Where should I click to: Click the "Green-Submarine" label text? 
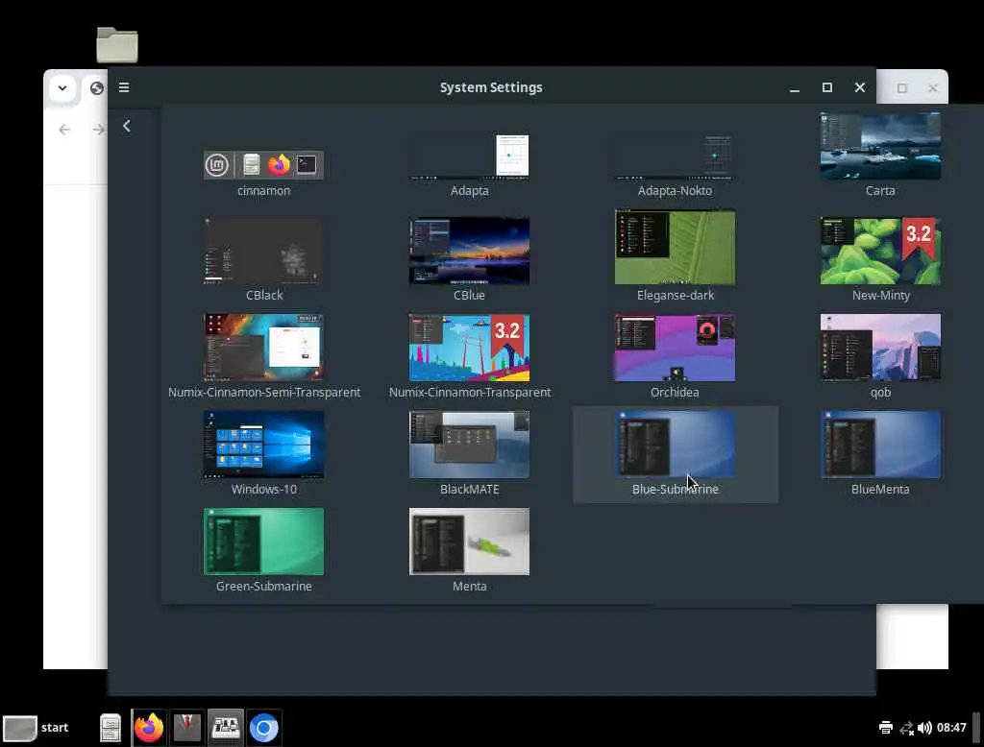tap(264, 586)
